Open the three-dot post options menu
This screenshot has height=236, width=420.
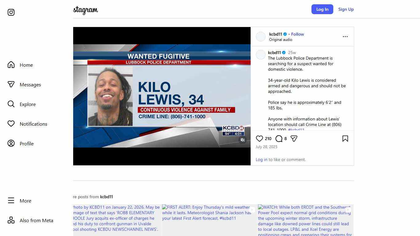(345, 37)
